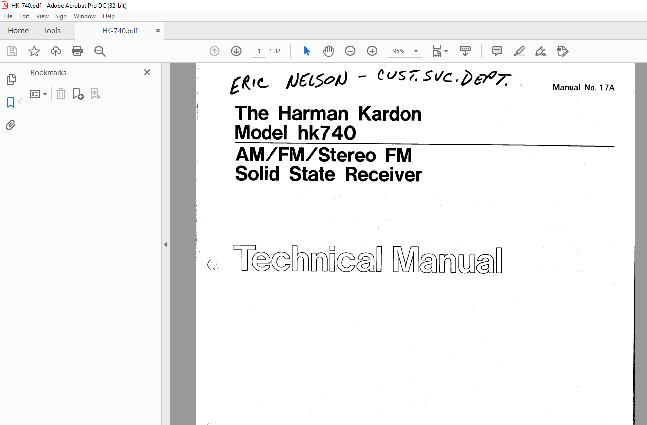Go to previous page arrow

pos(215,51)
